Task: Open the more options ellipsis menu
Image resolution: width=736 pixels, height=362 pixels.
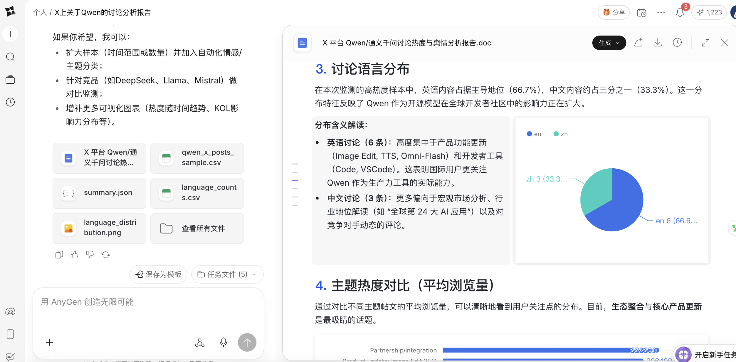Action: (661, 12)
